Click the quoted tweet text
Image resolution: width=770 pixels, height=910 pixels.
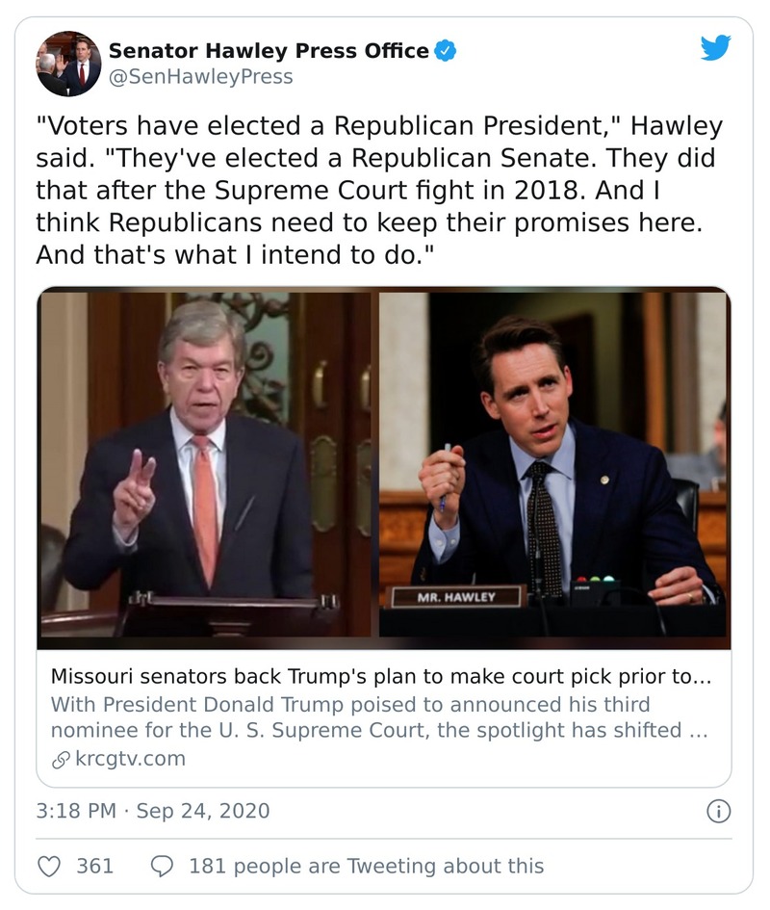coord(379,191)
